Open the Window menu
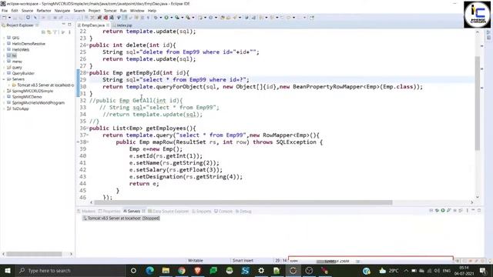This screenshot has height=277, width=493. [137, 11]
